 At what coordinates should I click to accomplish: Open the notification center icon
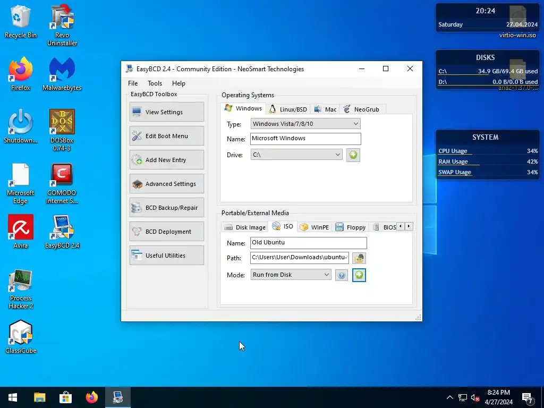click(528, 398)
